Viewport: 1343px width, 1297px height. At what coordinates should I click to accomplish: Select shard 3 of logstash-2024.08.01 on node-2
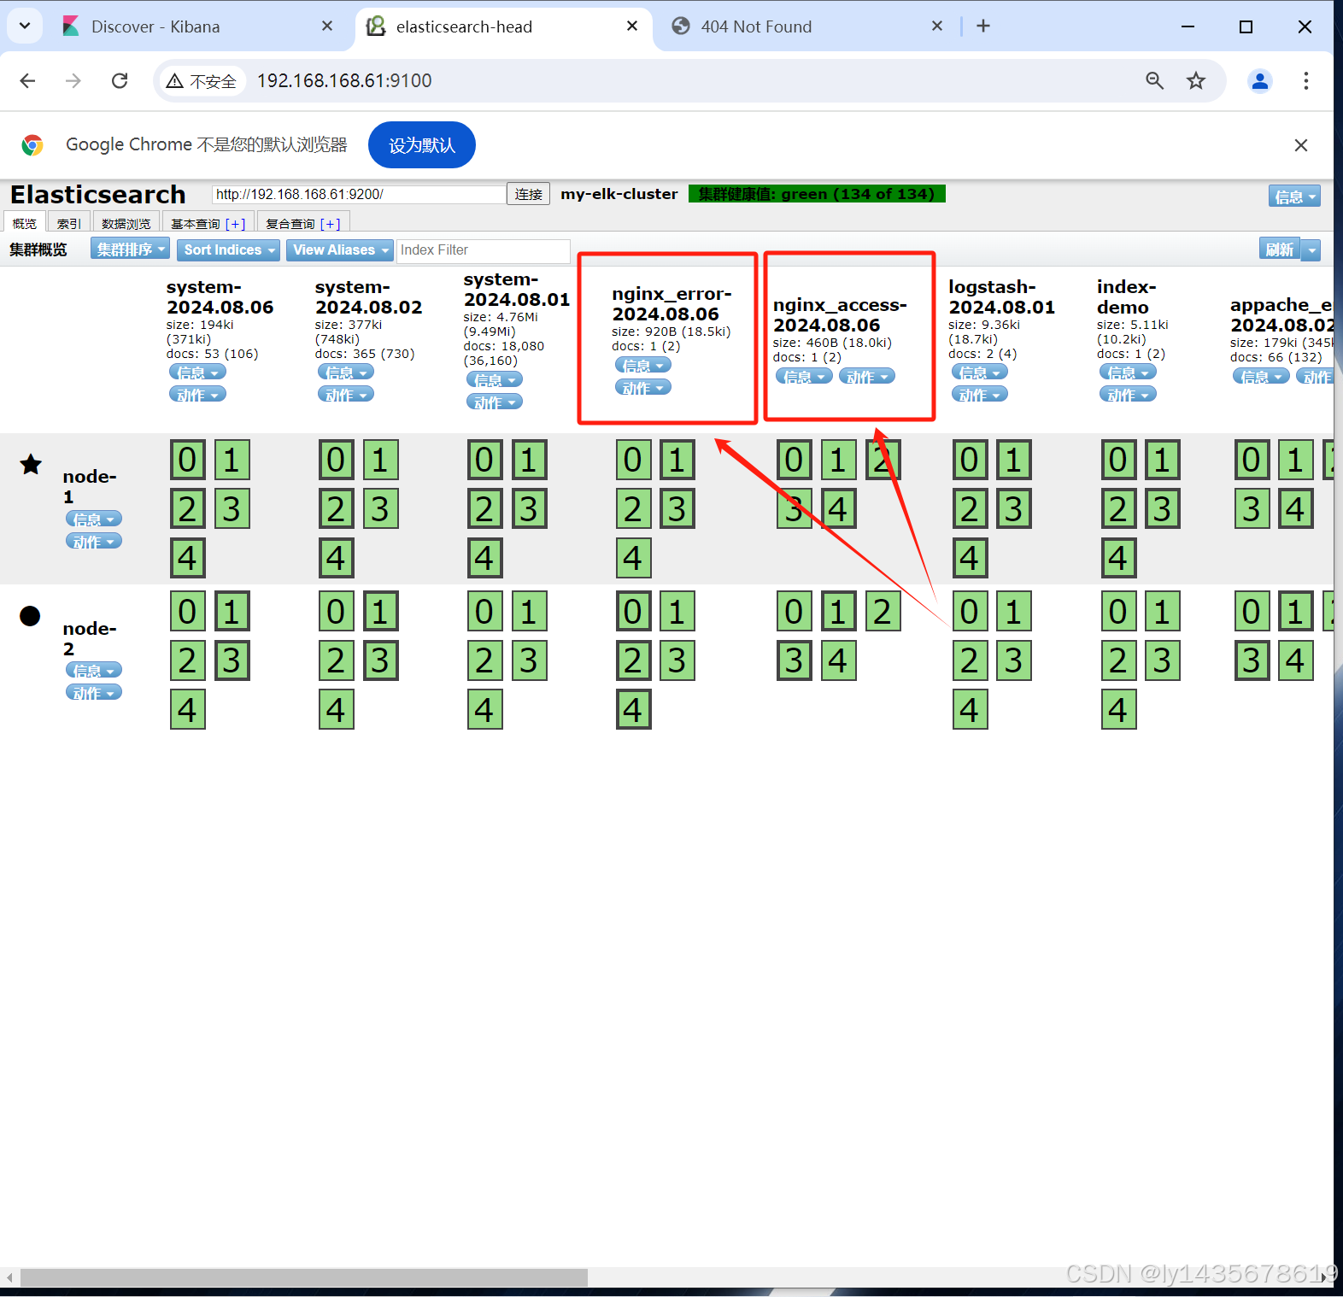1014,660
